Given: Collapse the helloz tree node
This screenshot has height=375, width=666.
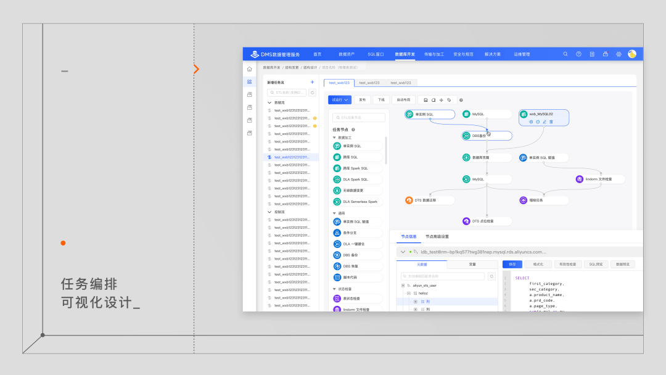Looking at the screenshot, I should pos(409,294).
